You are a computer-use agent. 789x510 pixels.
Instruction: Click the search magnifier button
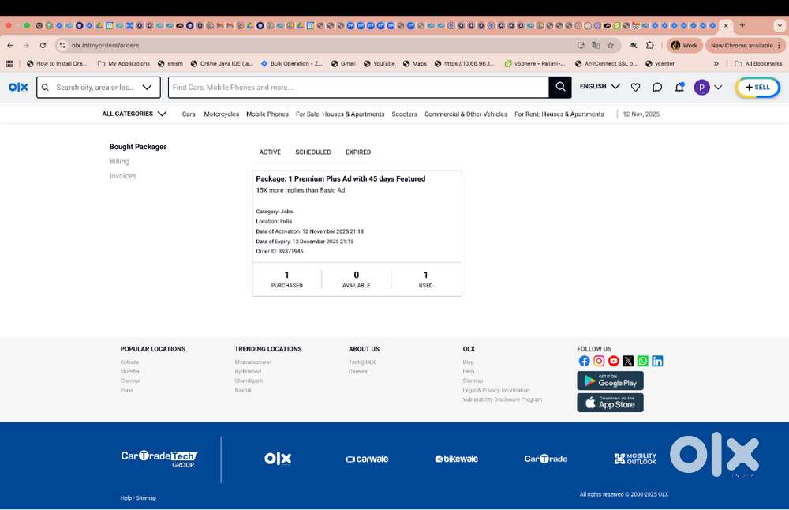pyautogui.click(x=560, y=87)
